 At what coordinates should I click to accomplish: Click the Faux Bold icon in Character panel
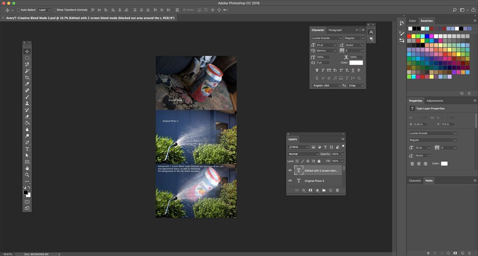pyautogui.click(x=317, y=70)
